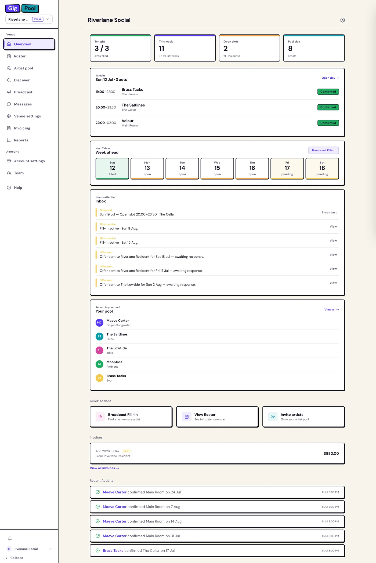Click the Discover search icon in sidebar
The height and width of the screenshot is (563, 376).
[9, 80]
